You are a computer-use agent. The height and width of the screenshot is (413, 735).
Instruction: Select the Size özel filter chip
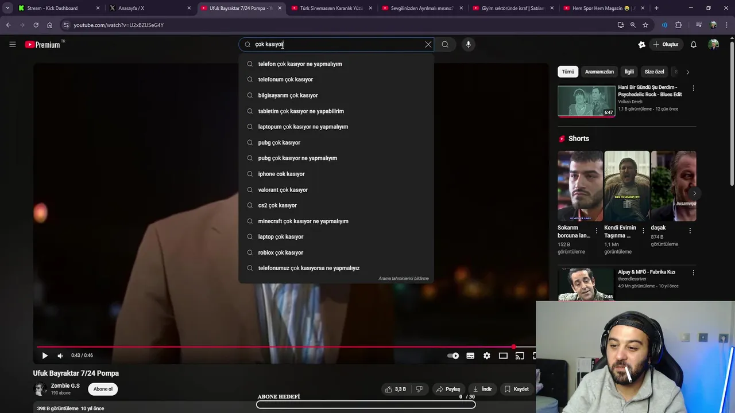pos(654,72)
